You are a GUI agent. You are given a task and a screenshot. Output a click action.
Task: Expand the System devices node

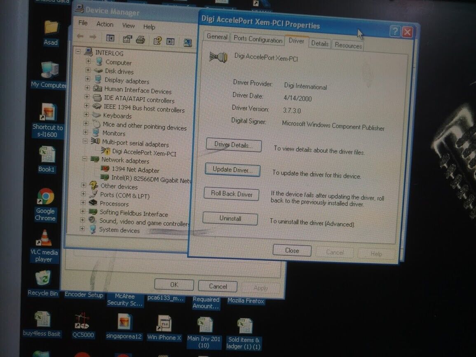point(82,228)
